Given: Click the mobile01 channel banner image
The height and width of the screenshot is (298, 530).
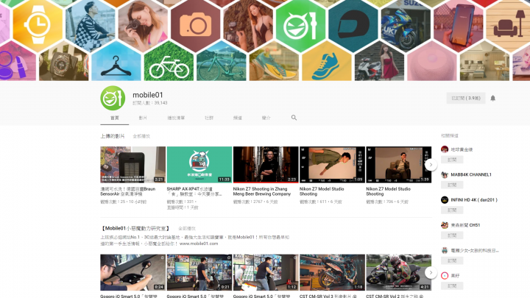Looking at the screenshot, I should coord(265,40).
